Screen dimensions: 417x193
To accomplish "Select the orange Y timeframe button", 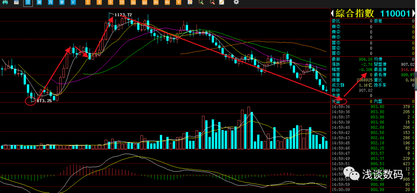I will 178,2.
